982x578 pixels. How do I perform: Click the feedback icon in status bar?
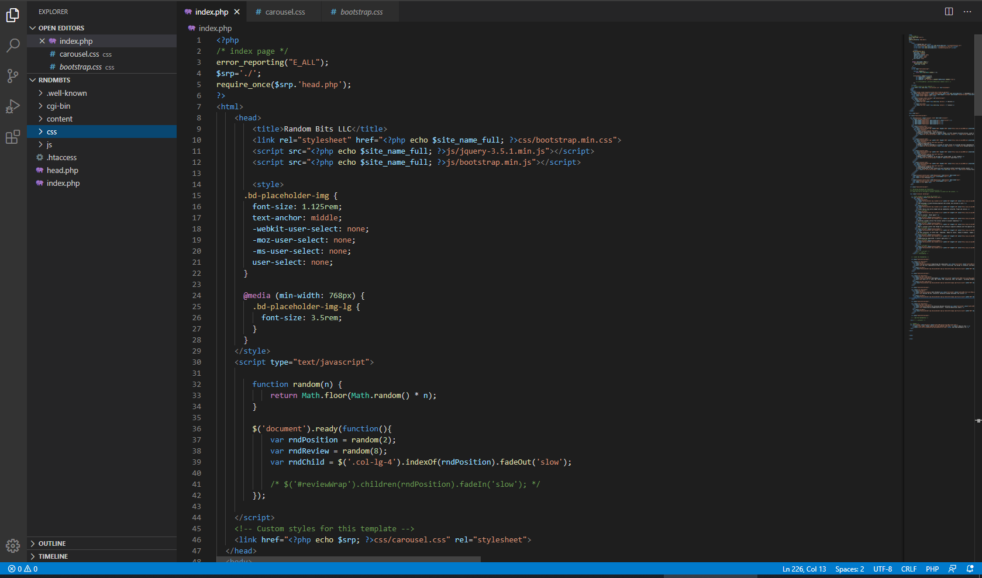pos(953,569)
